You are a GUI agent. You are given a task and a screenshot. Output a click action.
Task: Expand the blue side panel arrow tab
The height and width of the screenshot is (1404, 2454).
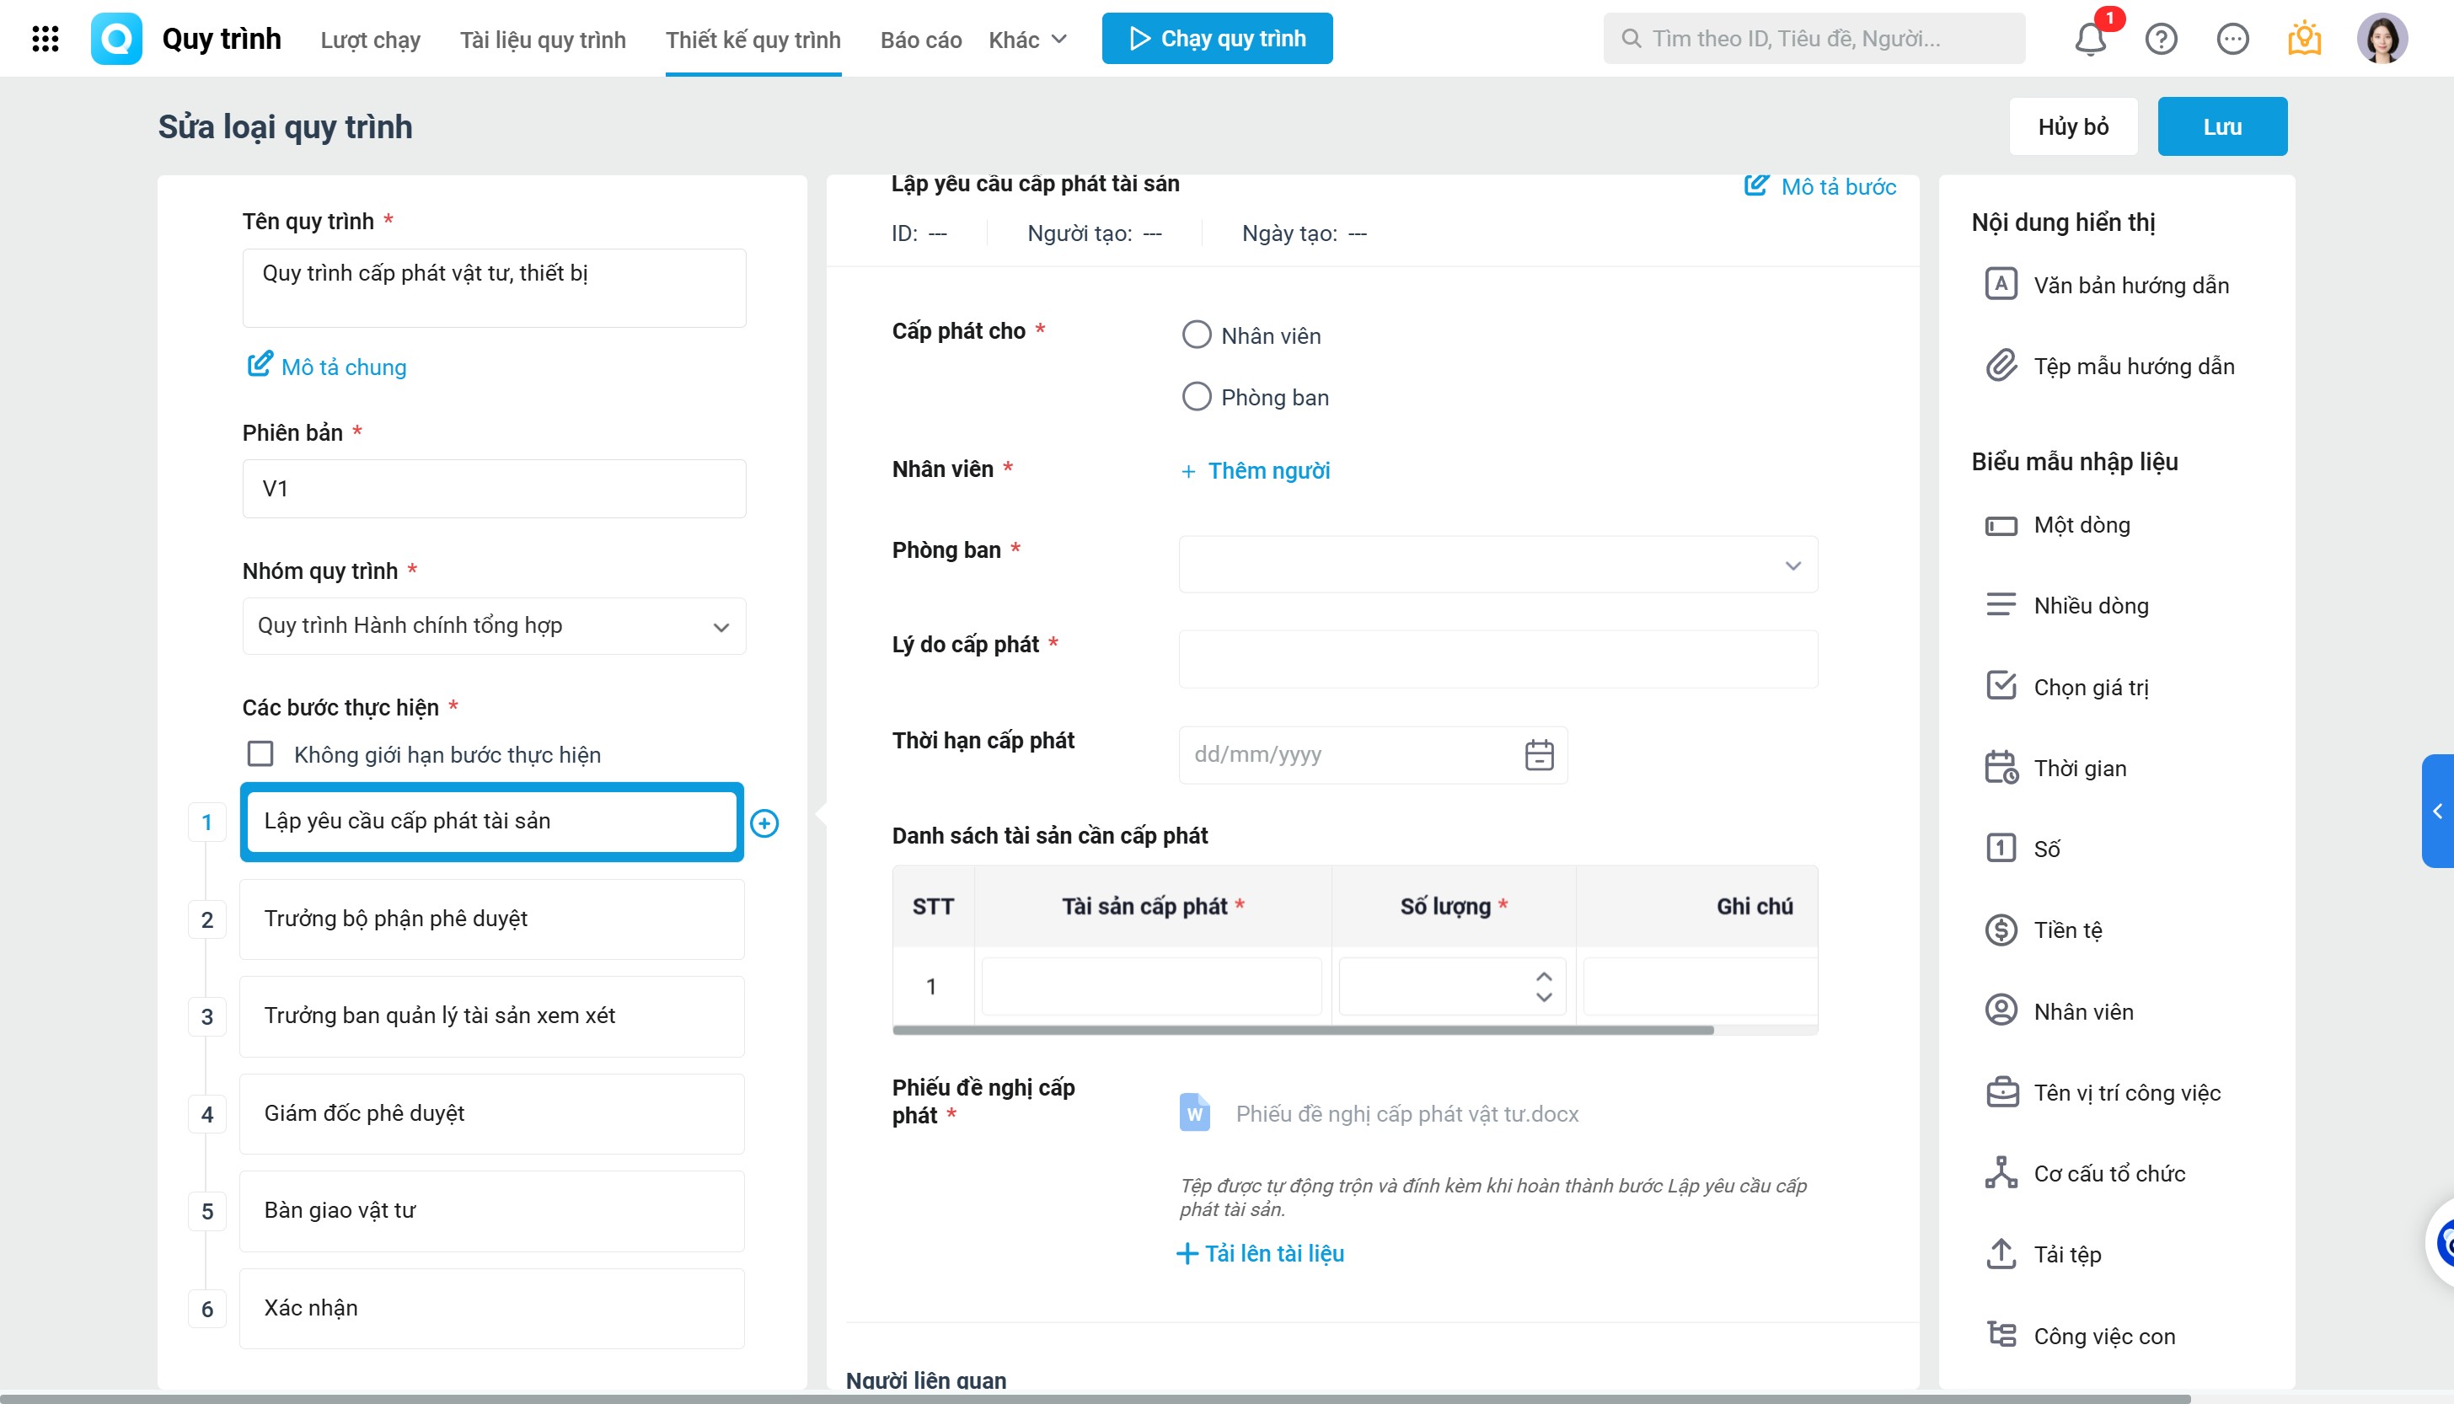click(2438, 811)
